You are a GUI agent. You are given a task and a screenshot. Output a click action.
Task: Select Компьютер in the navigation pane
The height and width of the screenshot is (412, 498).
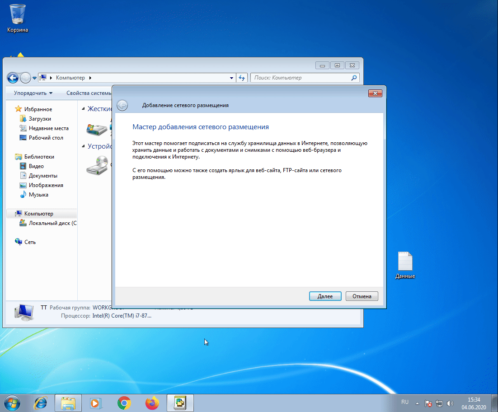click(39, 214)
